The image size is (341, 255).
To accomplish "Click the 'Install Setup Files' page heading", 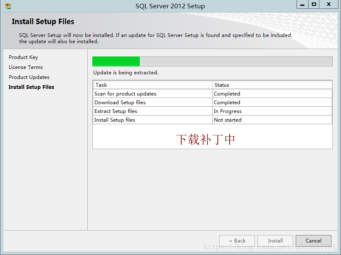I will point(43,22).
